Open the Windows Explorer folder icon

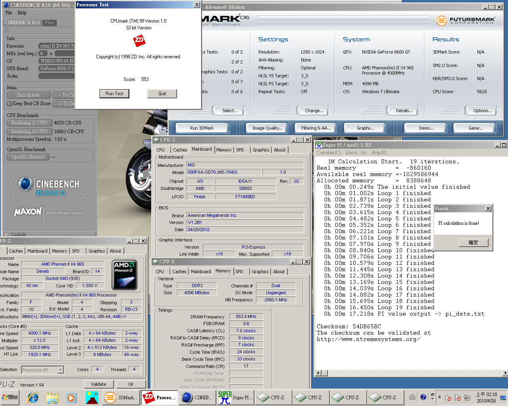pyautogui.click(x=52, y=397)
